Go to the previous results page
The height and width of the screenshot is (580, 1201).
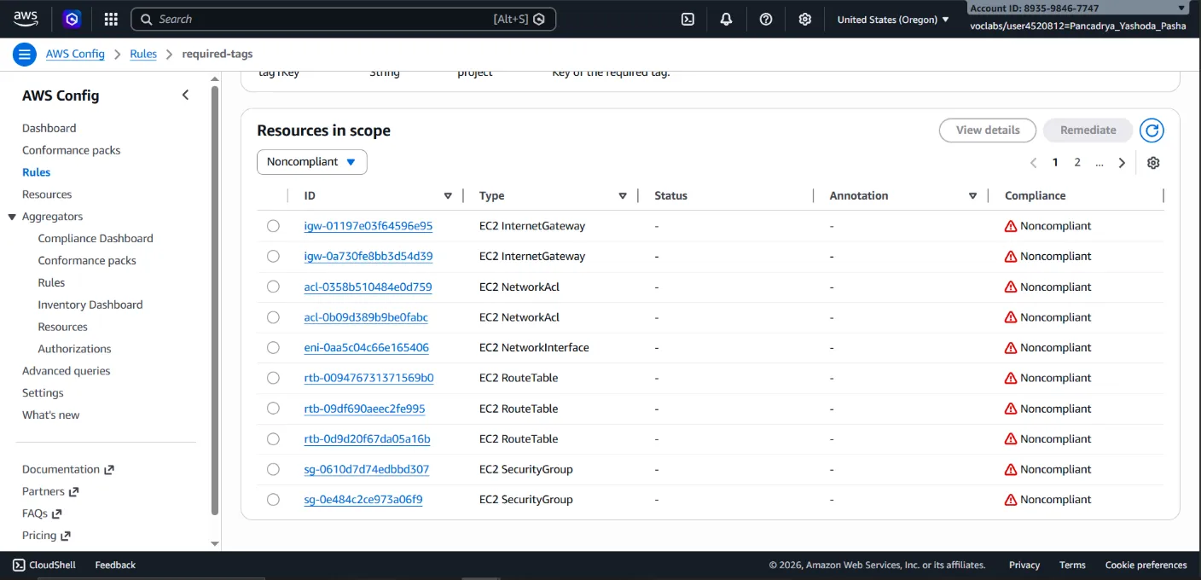tap(1034, 163)
